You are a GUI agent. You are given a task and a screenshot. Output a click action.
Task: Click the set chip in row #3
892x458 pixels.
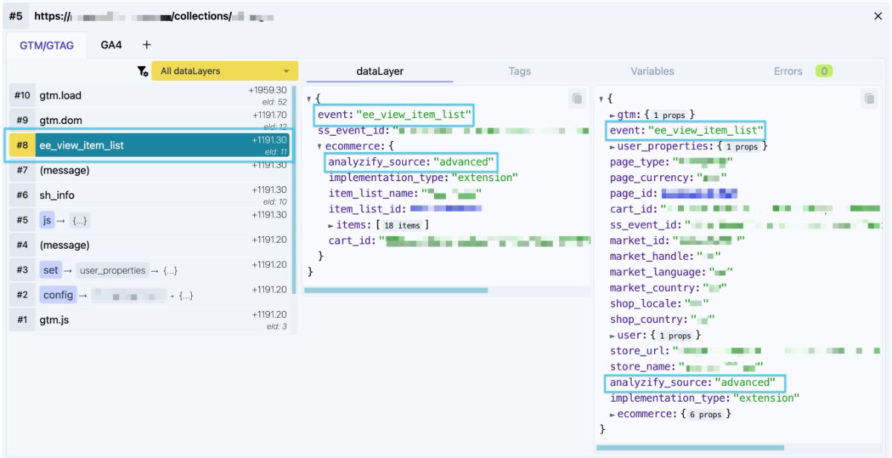point(51,270)
